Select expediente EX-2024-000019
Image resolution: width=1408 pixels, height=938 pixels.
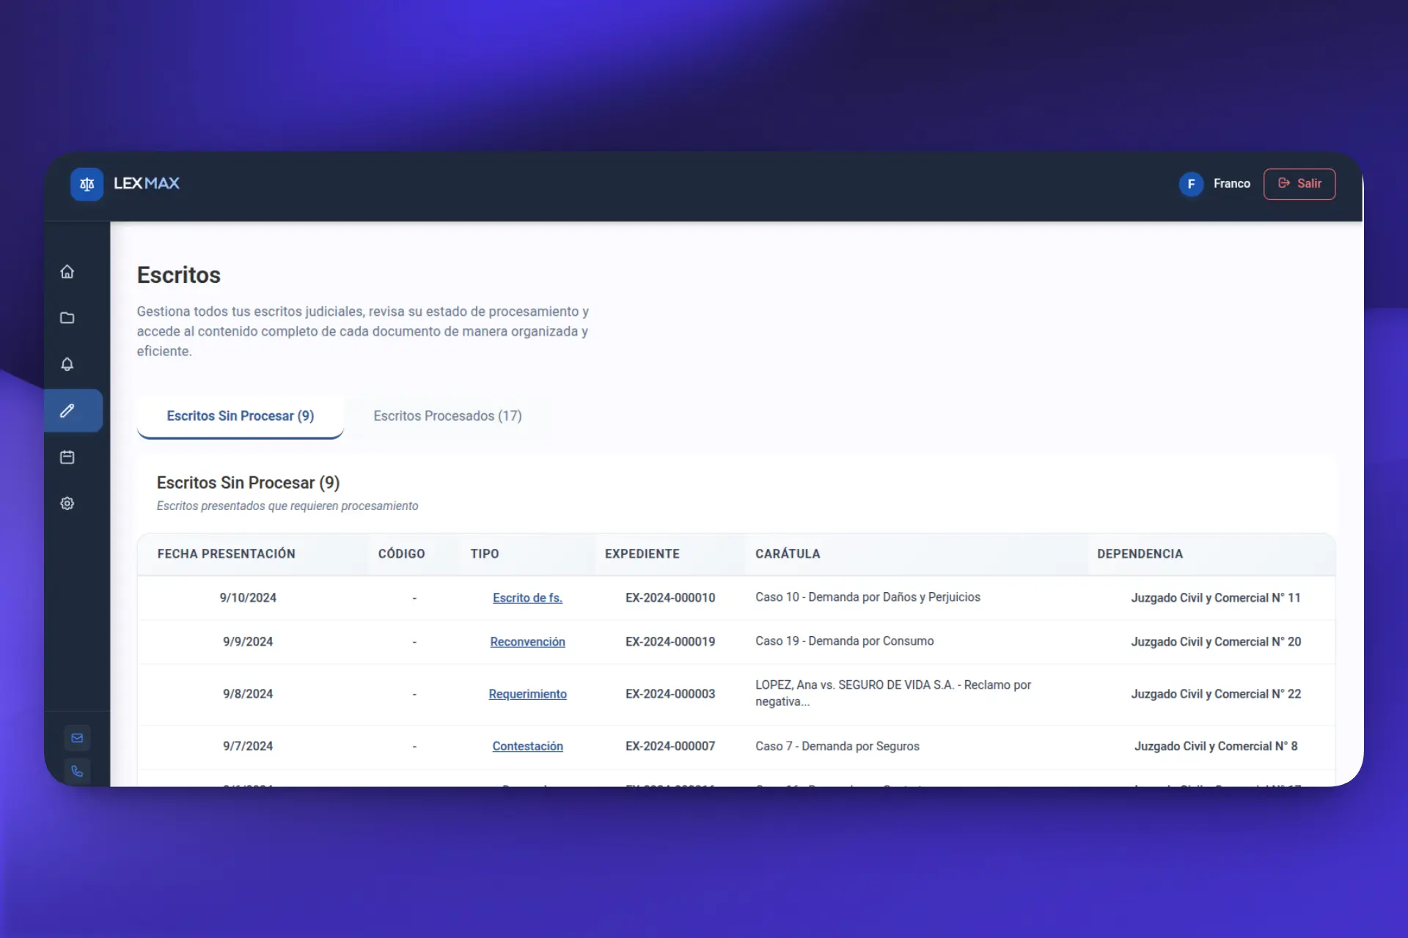(x=670, y=642)
